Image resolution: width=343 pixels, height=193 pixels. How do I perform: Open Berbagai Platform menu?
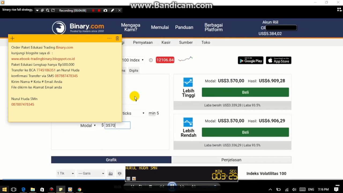click(x=214, y=27)
